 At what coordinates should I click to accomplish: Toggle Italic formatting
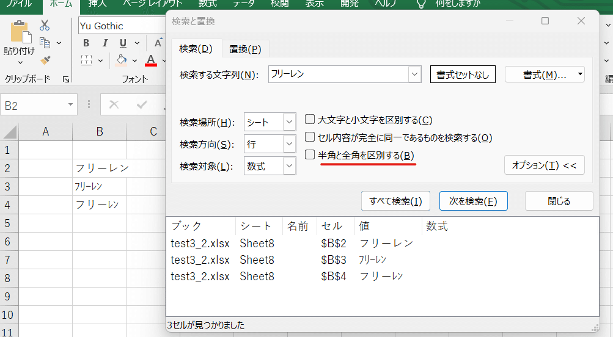[x=105, y=43]
